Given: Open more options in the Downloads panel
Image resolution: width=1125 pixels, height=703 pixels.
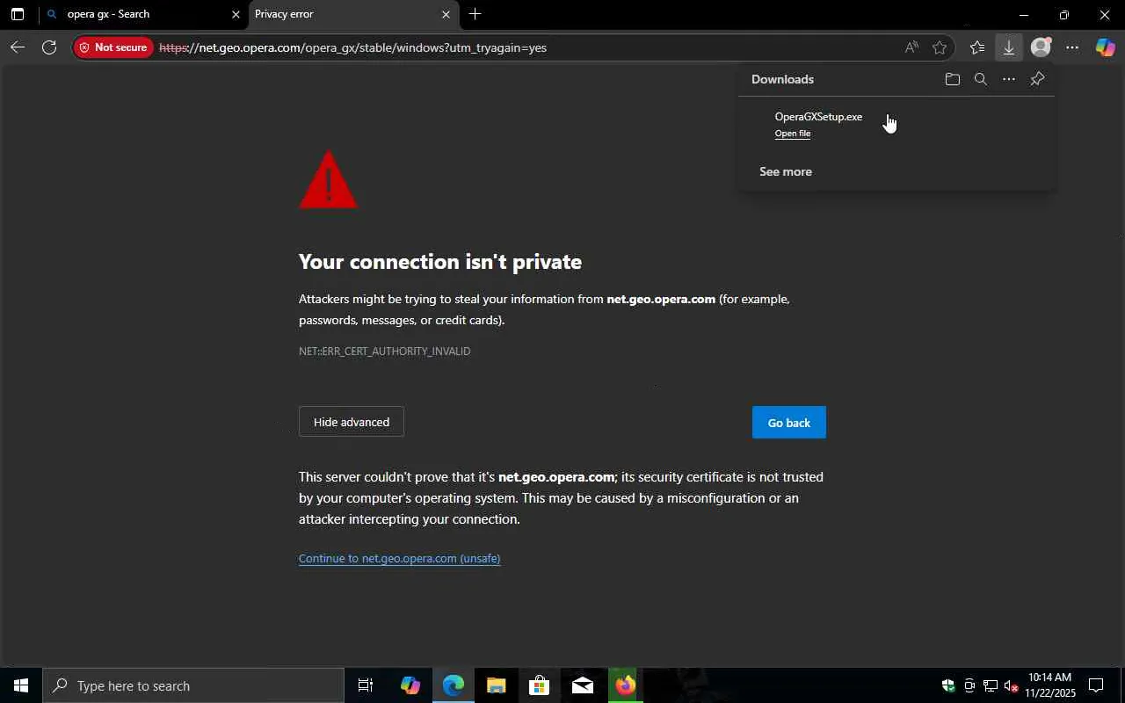Looking at the screenshot, I should pos(1009,79).
